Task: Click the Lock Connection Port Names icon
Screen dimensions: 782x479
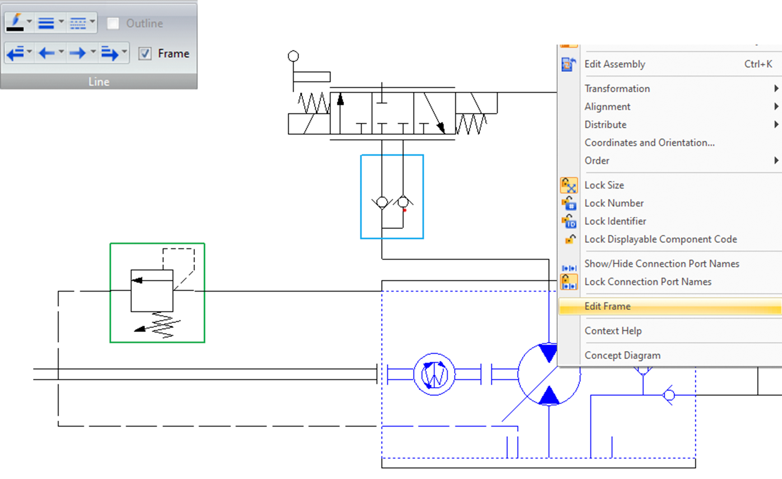Action: click(x=570, y=281)
